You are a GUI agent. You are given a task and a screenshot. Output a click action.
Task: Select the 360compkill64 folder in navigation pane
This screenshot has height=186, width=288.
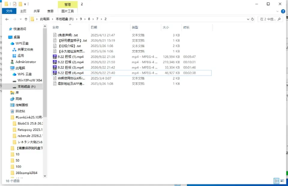tap(24, 173)
